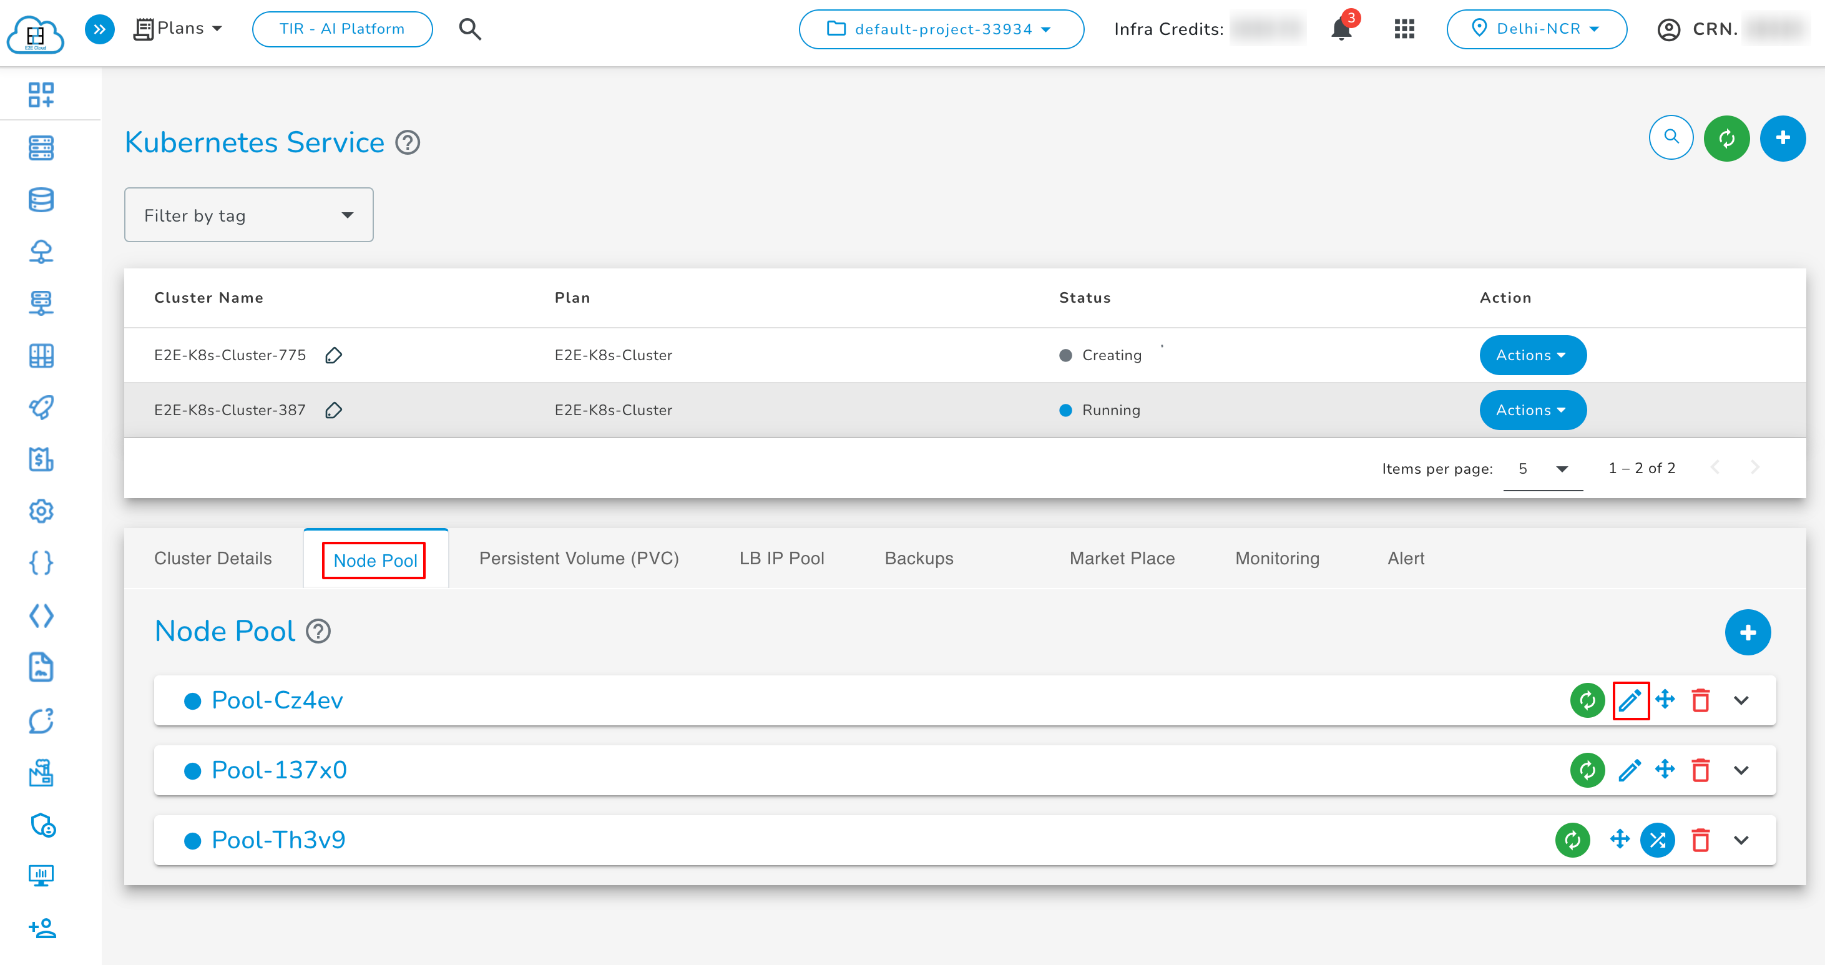Open Actions menu for E2E-K8s-Cluster-775
The height and width of the screenshot is (965, 1825).
coord(1532,355)
